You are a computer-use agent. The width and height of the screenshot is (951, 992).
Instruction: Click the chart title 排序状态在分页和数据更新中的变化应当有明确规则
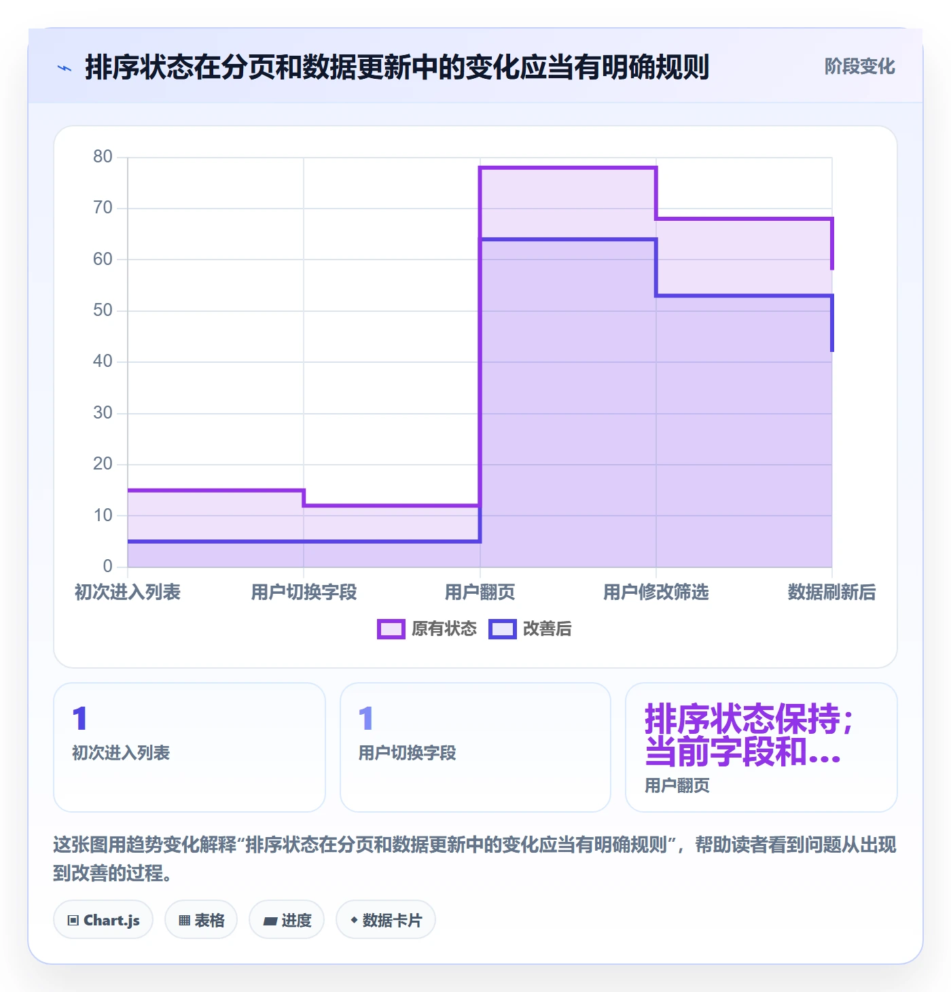(397, 67)
